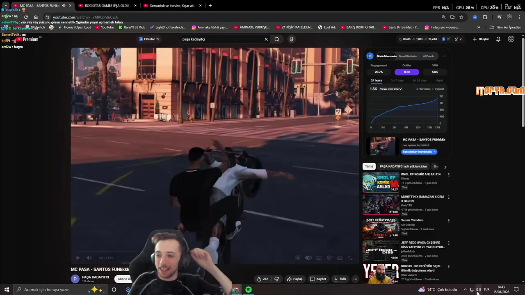Viewport: 525px width, 295px height.
Task: Open options for JEFF REDD video
Action: [449, 243]
